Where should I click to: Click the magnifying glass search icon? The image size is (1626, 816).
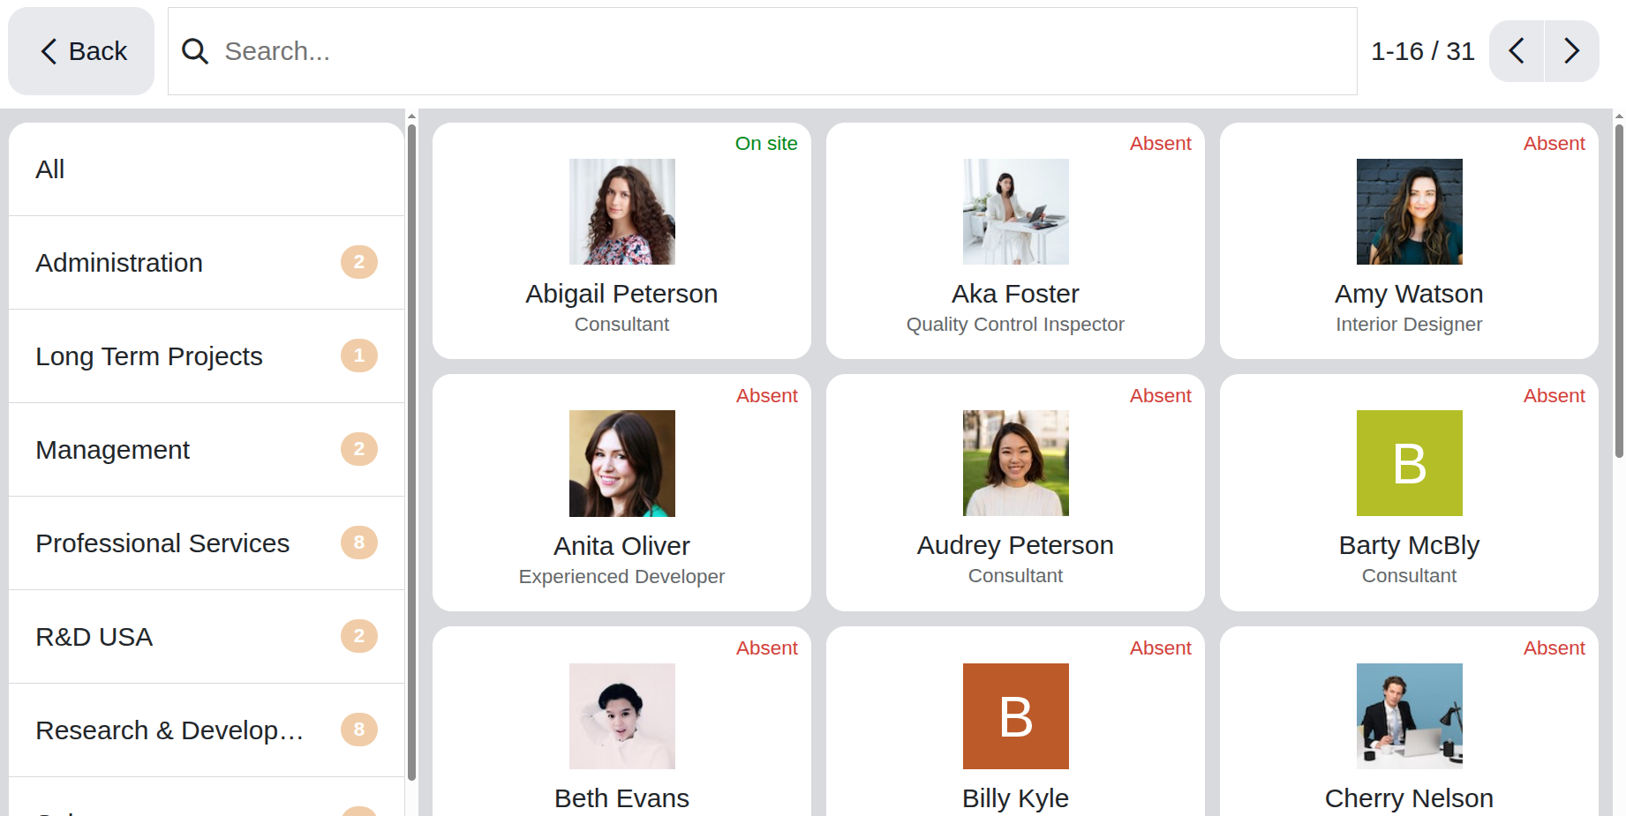coord(195,51)
